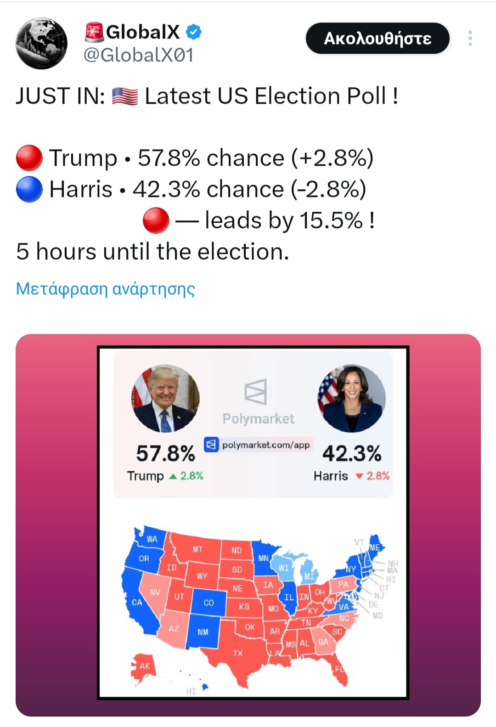Click Trump's circular portrait photo
This screenshot has width=496, height=727.
[166, 398]
